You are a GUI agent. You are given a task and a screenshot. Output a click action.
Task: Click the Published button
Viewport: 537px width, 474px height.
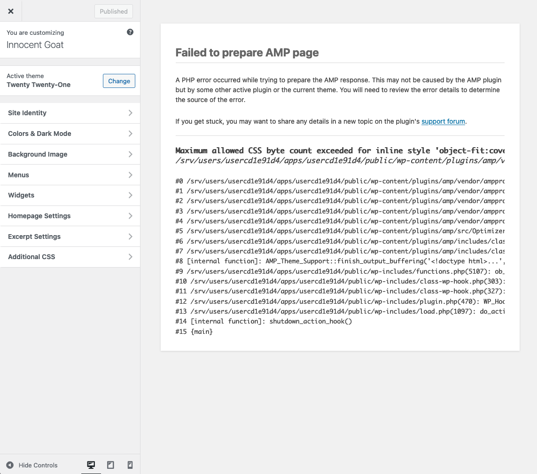tap(113, 11)
